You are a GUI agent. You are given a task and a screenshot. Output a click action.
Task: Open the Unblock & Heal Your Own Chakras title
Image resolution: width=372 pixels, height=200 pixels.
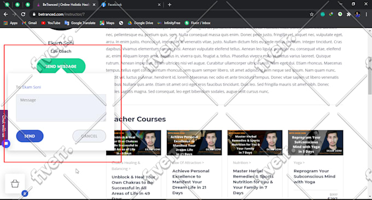(x=133, y=187)
